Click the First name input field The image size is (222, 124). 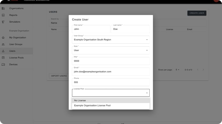pos(91,29)
